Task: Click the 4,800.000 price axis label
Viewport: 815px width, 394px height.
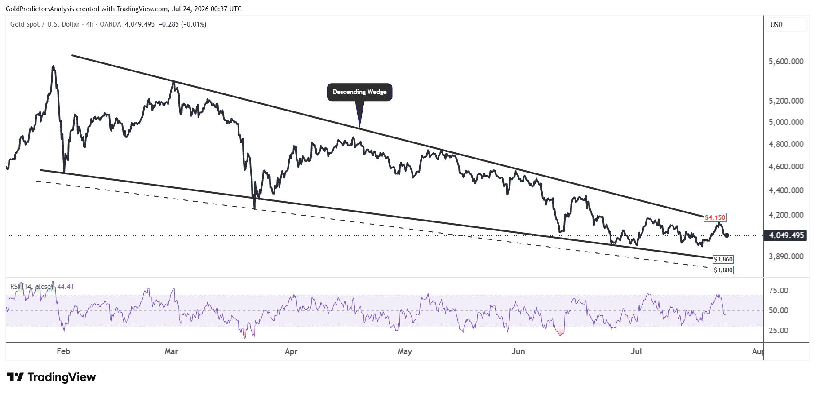Action: tap(786, 144)
